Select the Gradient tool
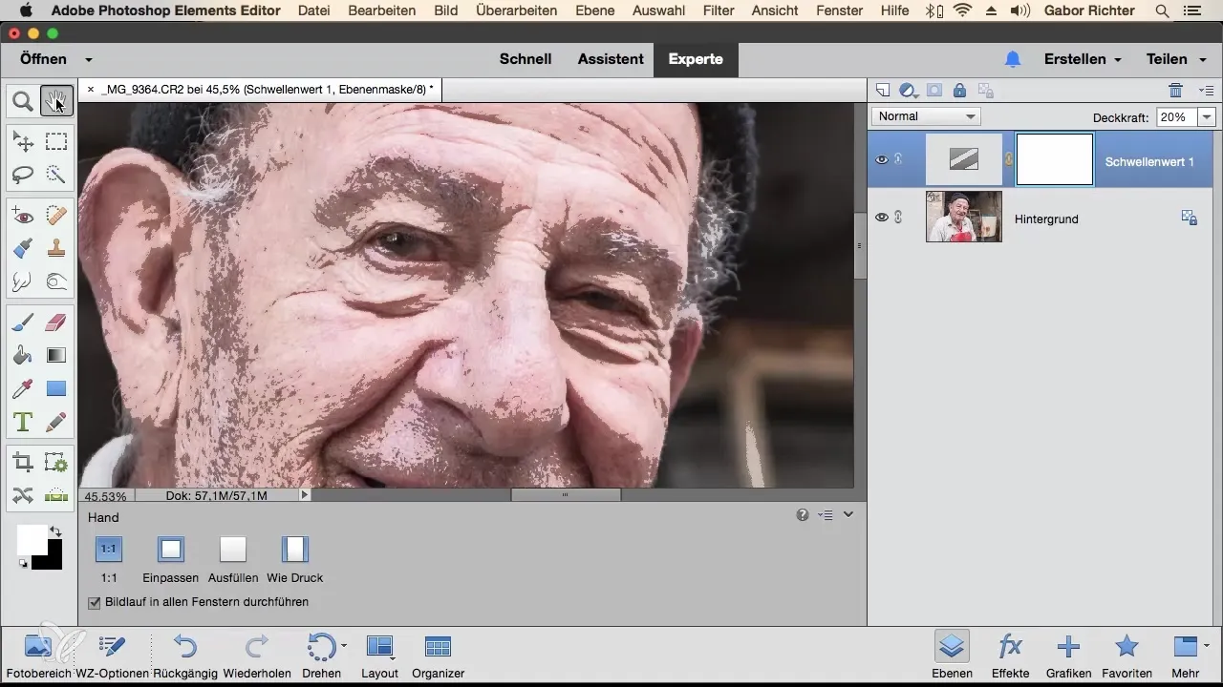Screen dimensions: 1223x687 (x=55, y=356)
